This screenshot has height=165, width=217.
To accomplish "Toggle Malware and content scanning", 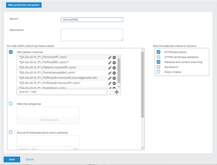I will click(158, 62).
